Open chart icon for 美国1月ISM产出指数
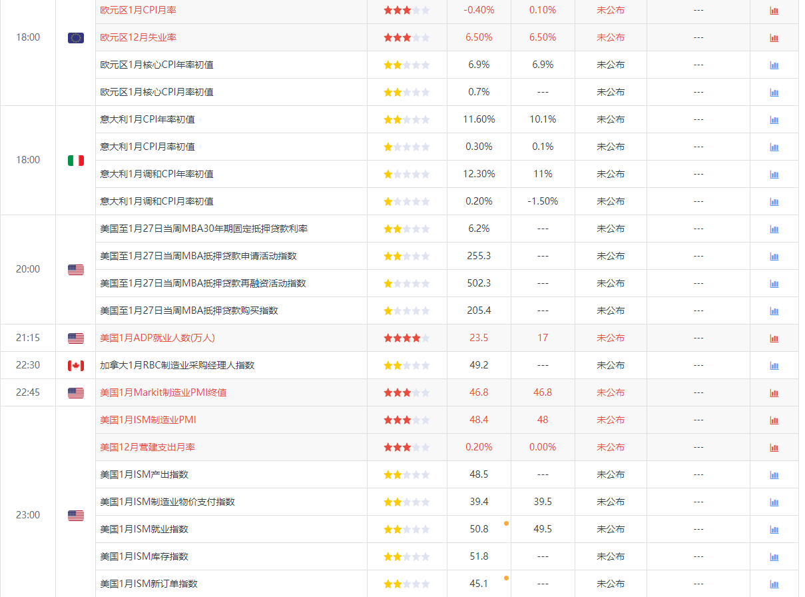Viewport: 805px width, 597px height. 774,475
